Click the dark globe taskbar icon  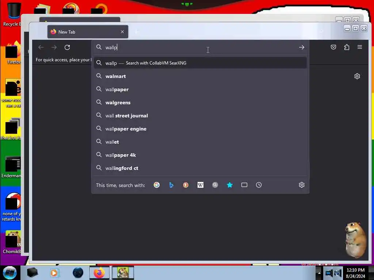pos(78,273)
